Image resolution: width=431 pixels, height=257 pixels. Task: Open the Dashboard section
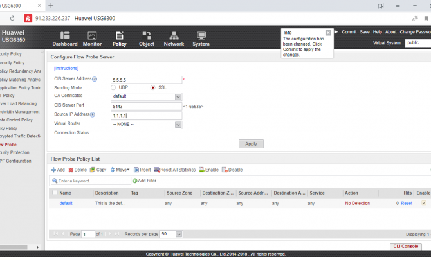coord(65,39)
